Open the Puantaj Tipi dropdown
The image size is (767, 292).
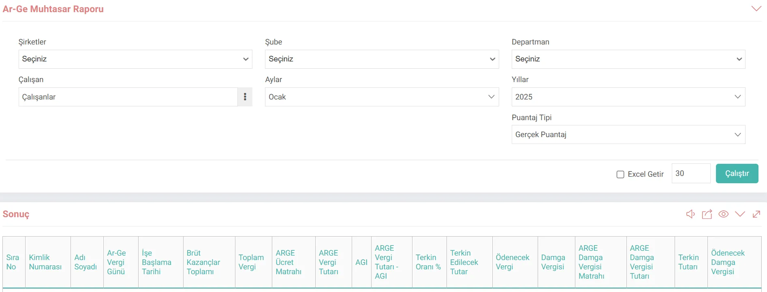click(x=628, y=135)
